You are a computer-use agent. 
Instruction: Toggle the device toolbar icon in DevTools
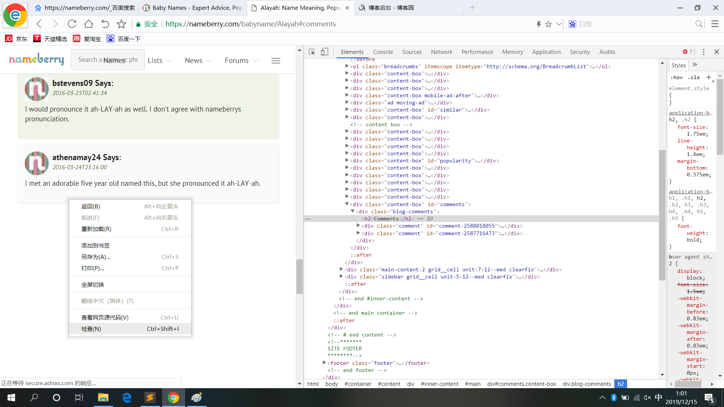[324, 52]
